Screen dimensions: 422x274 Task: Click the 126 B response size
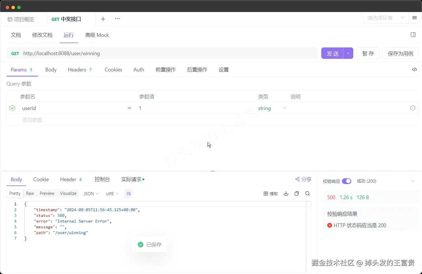click(x=363, y=197)
